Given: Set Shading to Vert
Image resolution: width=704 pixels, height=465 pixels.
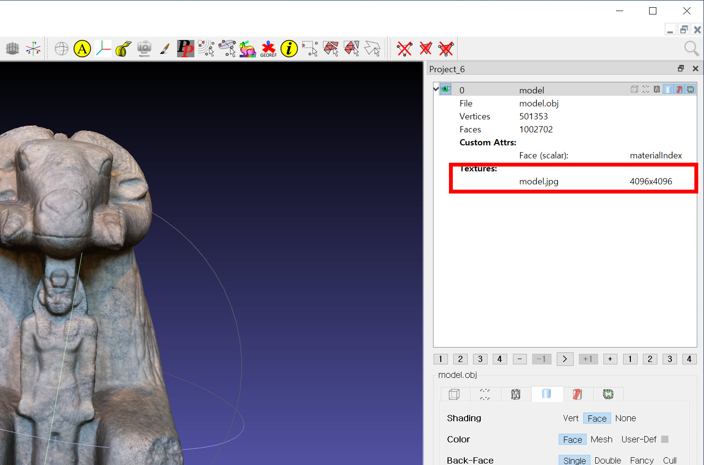Looking at the screenshot, I should pos(571,418).
